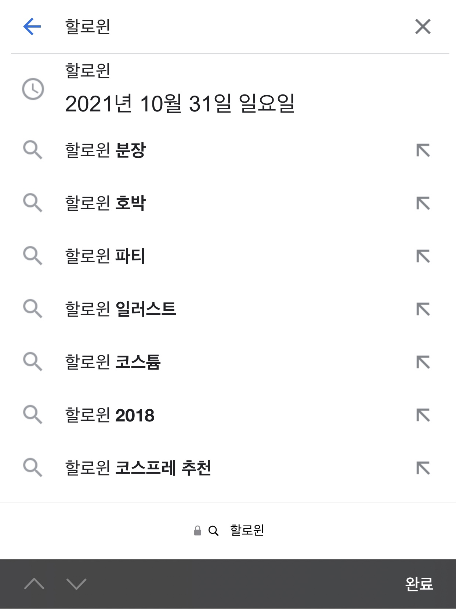Insert 할로윈 코스튬 using its arrow icon
456x609 pixels.
[423, 362]
